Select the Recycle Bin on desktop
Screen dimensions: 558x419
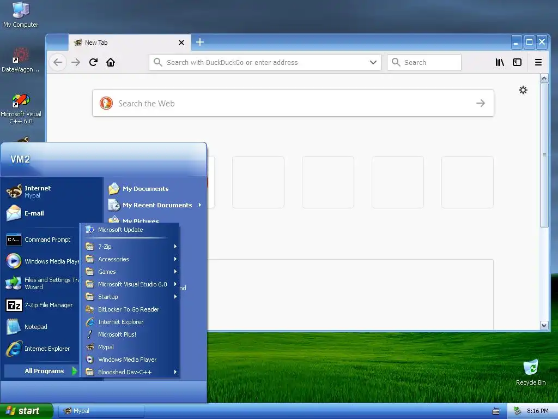point(531,373)
